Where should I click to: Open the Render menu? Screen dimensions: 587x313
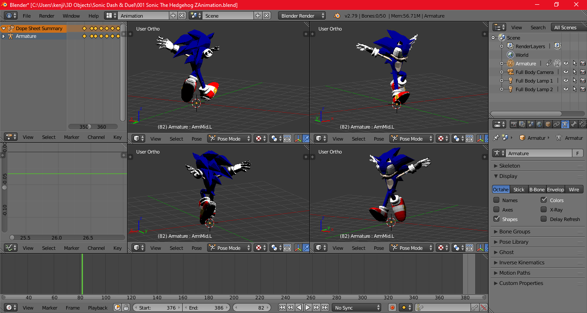click(x=46, y=16)
